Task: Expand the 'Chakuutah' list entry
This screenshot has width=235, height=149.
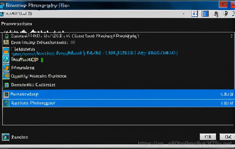Action: (x=23, y=49)
